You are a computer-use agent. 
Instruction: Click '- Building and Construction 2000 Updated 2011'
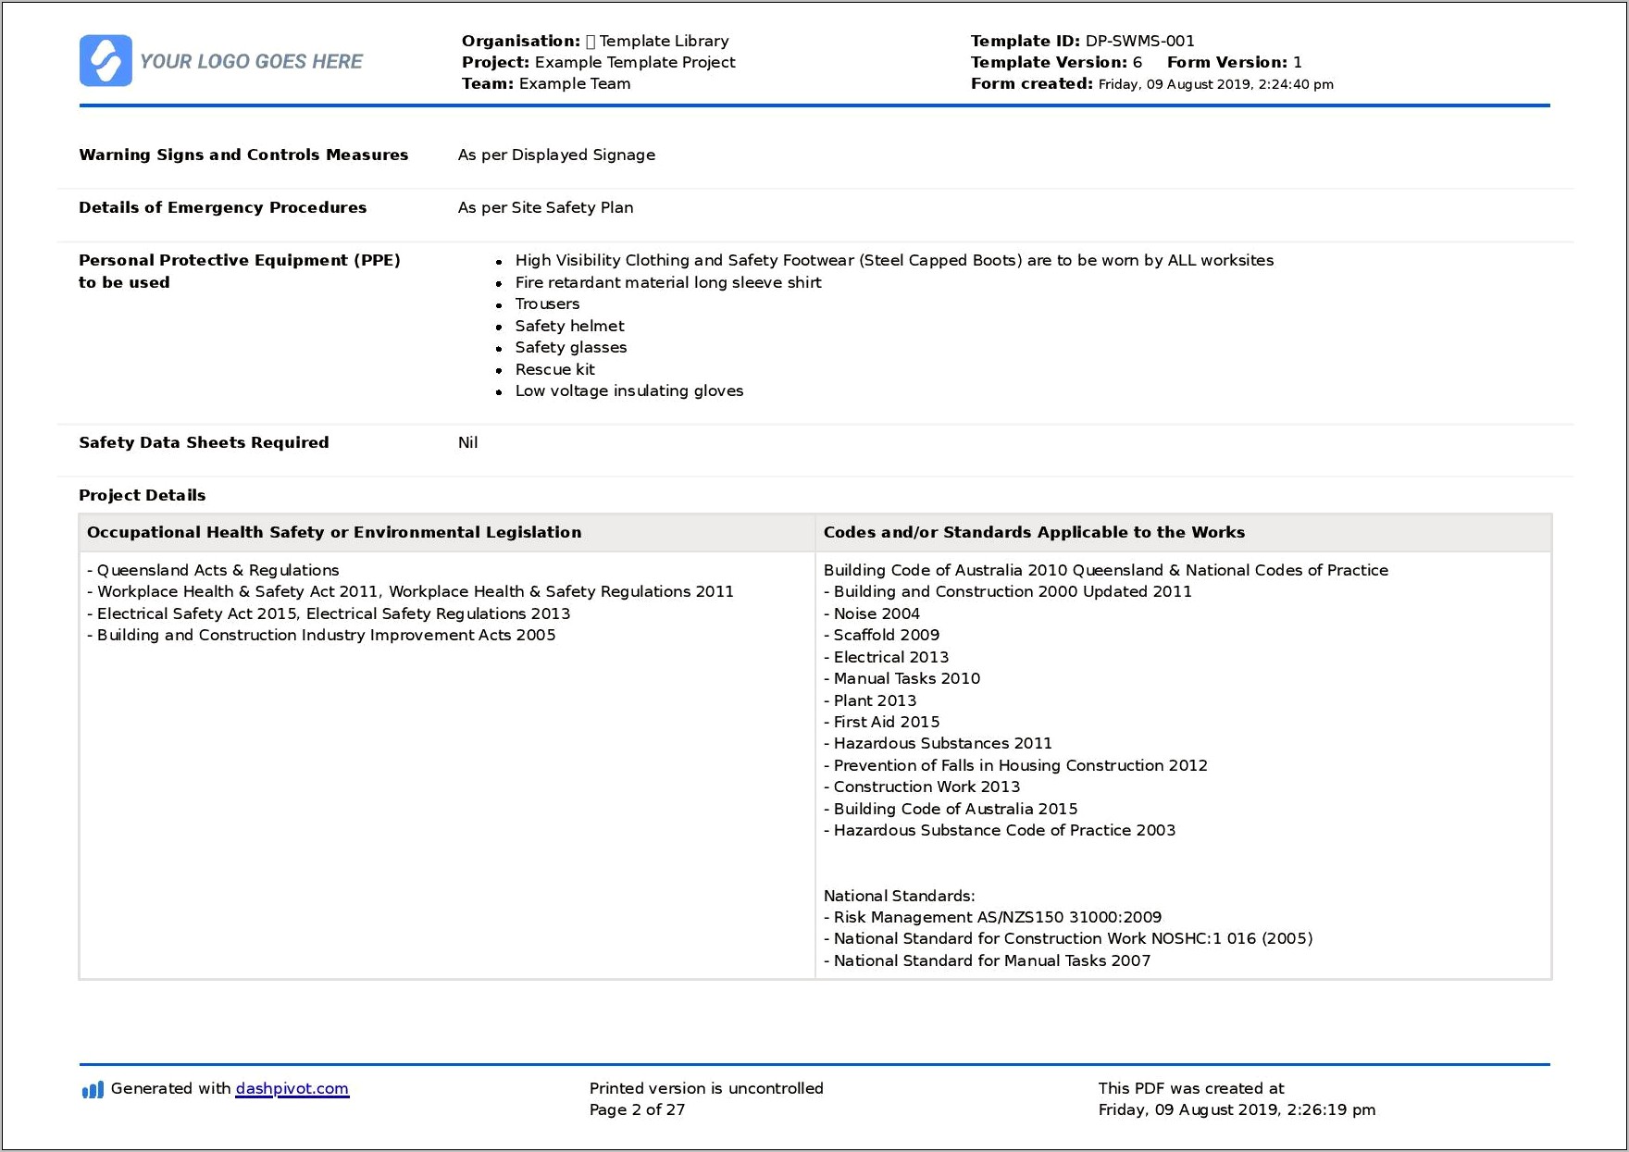click(x=1008, y=591)
